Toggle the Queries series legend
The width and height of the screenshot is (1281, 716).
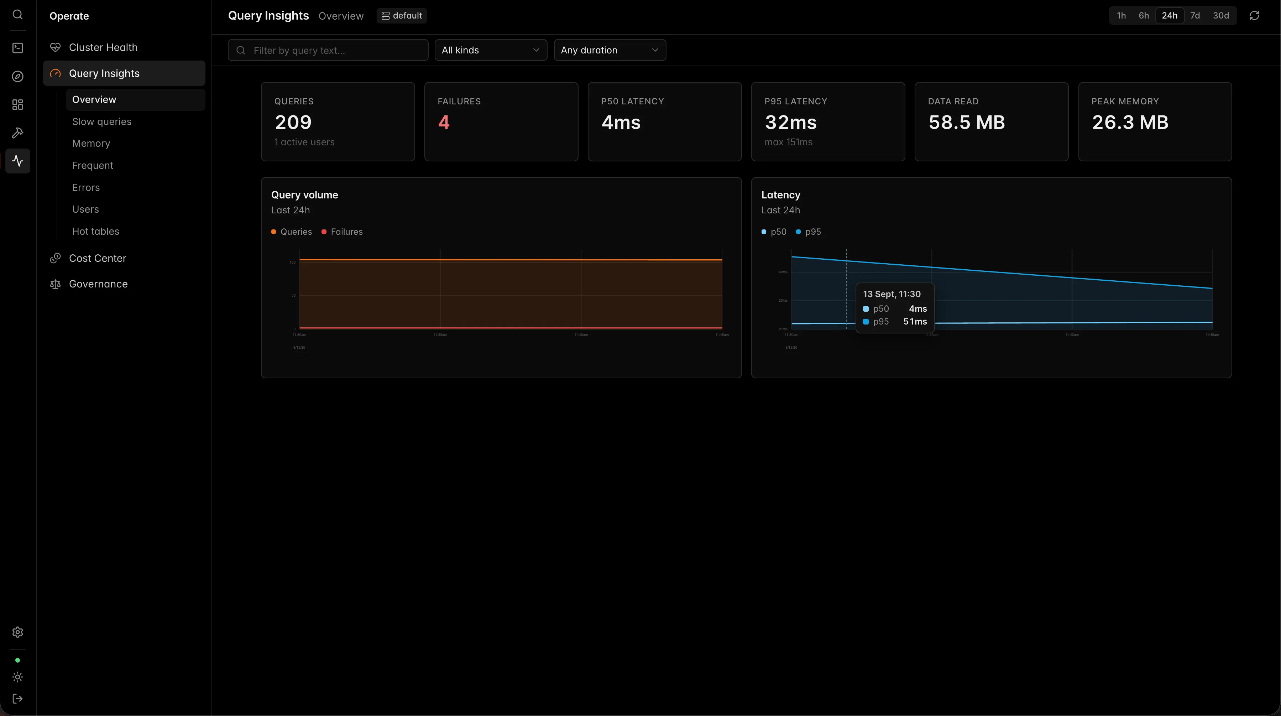pyautogui.click(x=291, y=232)
